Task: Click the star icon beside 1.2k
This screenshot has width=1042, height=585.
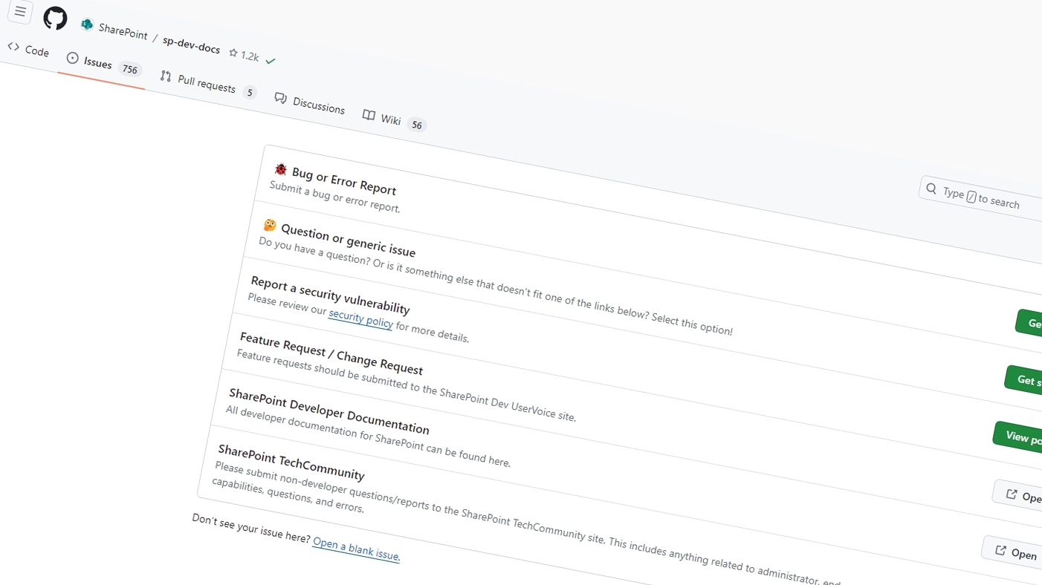Action: click(233, 53)
